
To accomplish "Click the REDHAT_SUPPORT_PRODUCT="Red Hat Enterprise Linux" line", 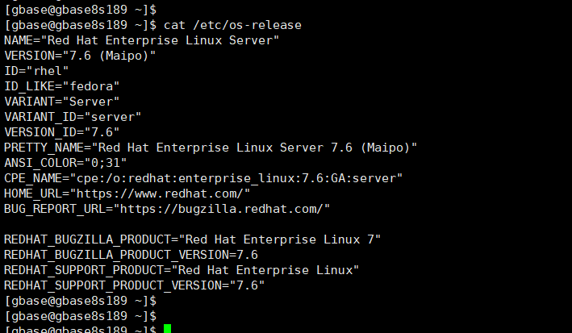I will tap(182, 270).
